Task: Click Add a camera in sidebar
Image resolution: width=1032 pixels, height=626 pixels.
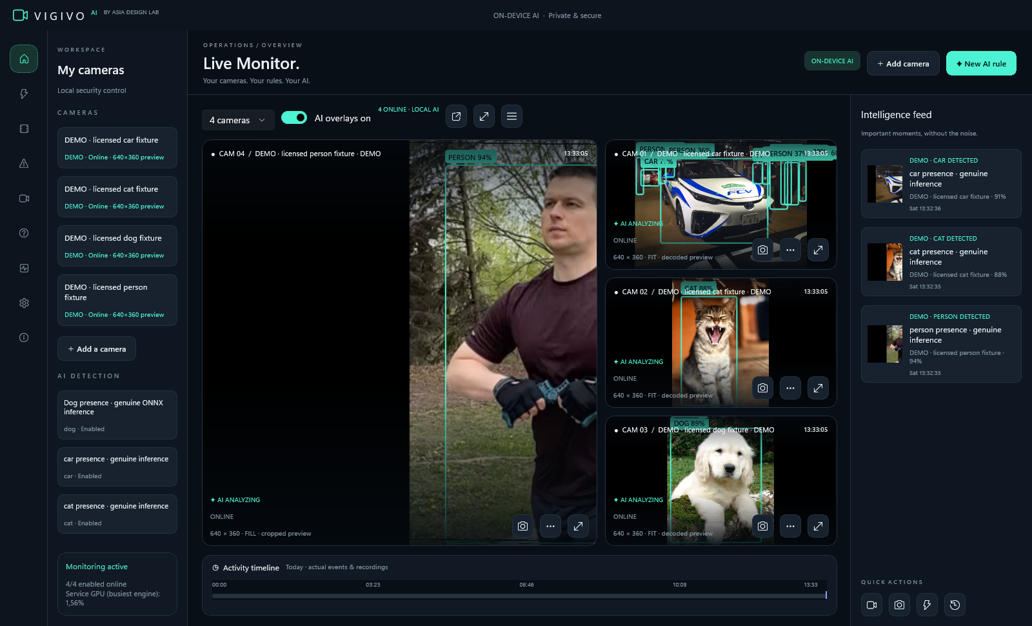Action: click(x=97, y=348)
